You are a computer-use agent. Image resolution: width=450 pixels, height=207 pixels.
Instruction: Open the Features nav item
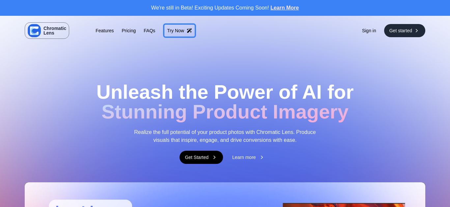point(105,31)
